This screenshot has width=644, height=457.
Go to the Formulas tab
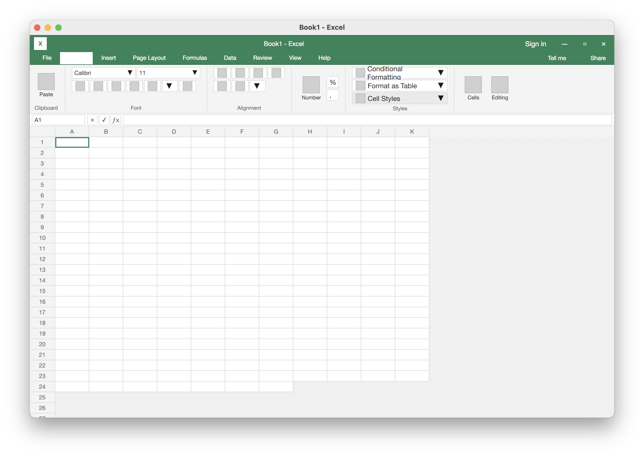195,58
